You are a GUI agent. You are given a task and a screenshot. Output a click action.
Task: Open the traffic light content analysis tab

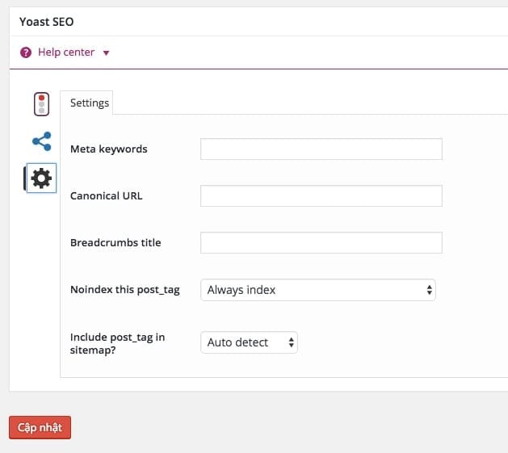[x=41, y=104]
